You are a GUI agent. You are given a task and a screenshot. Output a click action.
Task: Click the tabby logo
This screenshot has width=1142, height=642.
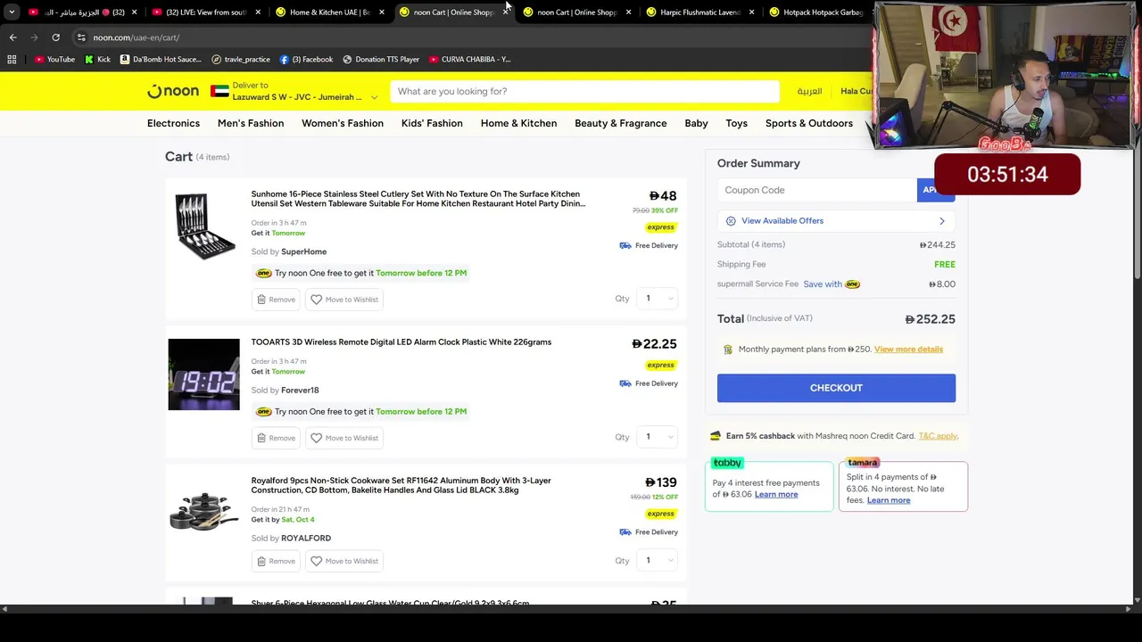coord(727,463)
